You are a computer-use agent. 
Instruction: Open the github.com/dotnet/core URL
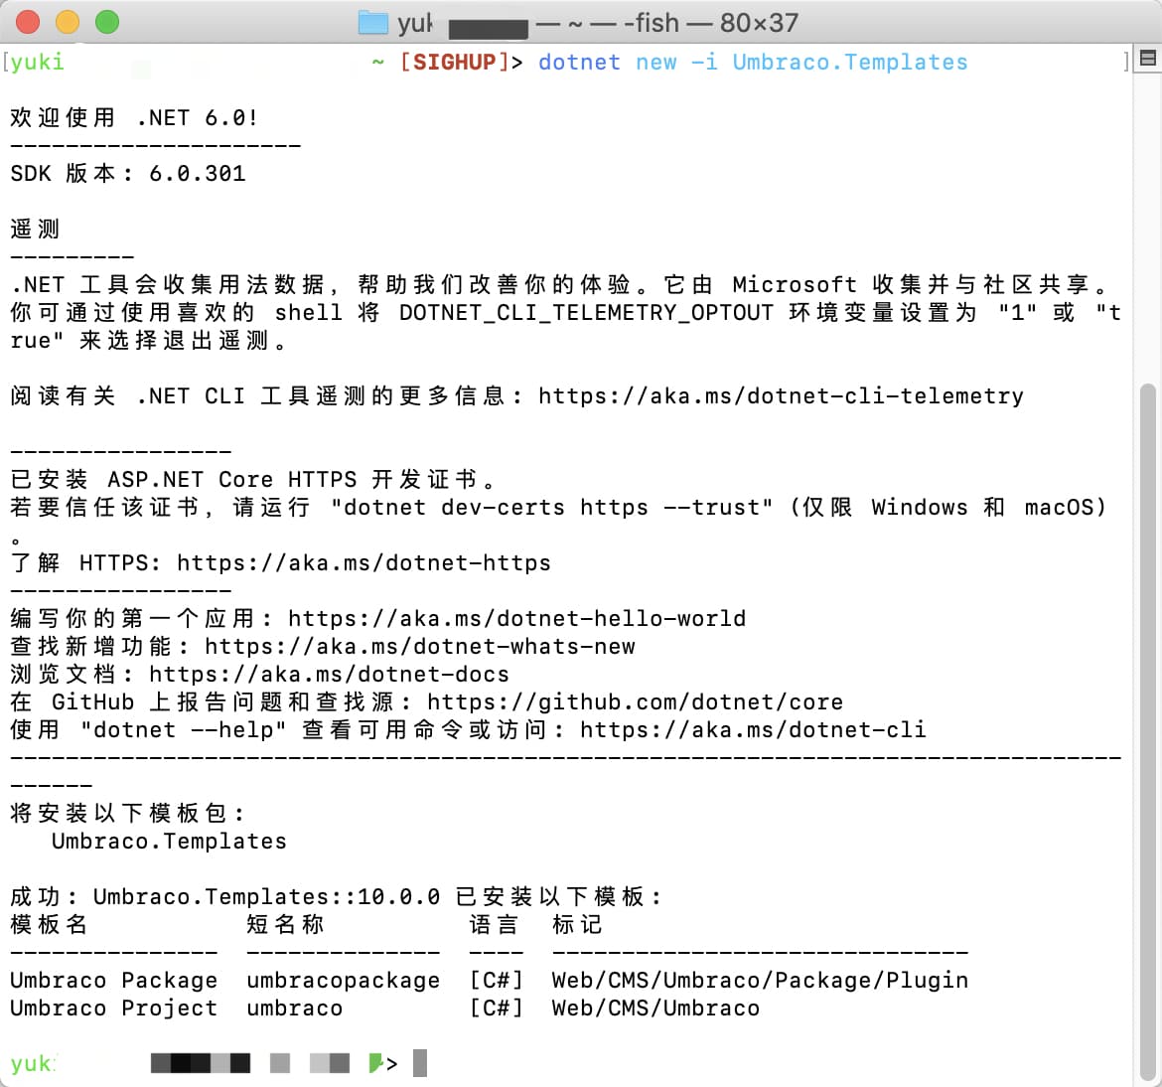tap(635, 702)
